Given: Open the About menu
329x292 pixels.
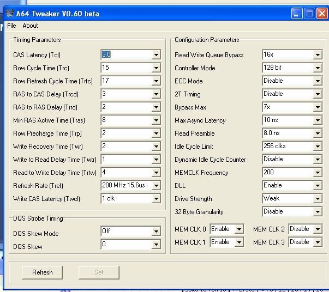Looking at the screenshot, I should tap(31, 26).
